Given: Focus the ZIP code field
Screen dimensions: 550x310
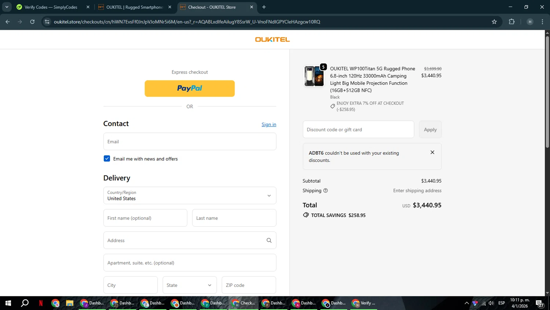Looking at the screenshot, I should coord(249,285).
